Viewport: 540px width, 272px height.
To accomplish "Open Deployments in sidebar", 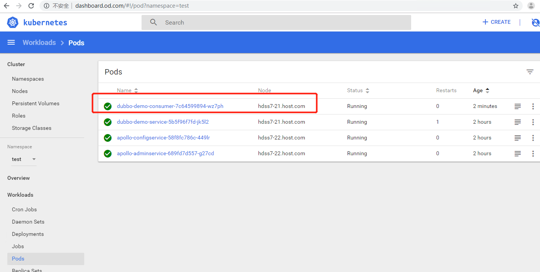I will pos(28,234).
